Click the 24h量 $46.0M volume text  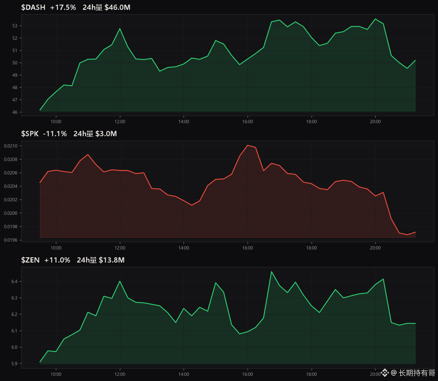106,7
